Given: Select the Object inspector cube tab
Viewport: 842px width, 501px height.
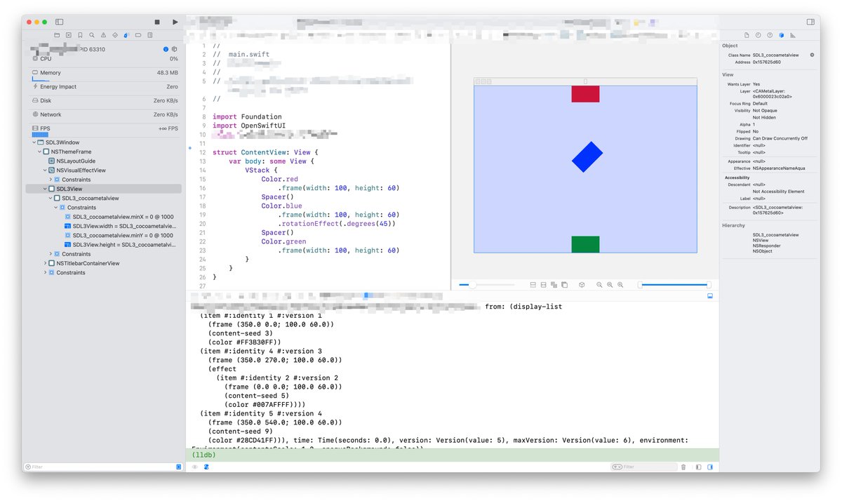Looking at the screenshot, I should coord(781,34).
